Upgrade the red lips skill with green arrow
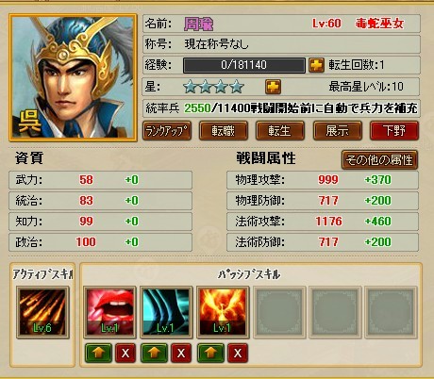 98,353
